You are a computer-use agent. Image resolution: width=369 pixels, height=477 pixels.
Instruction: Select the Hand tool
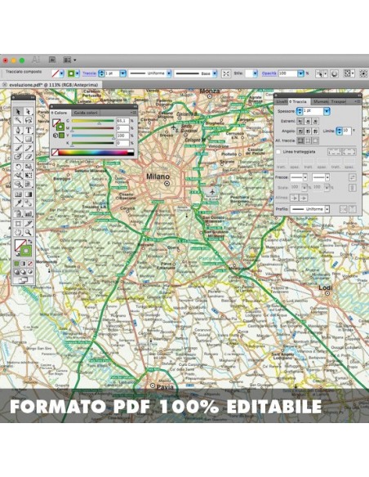click(x=18, y=233)
